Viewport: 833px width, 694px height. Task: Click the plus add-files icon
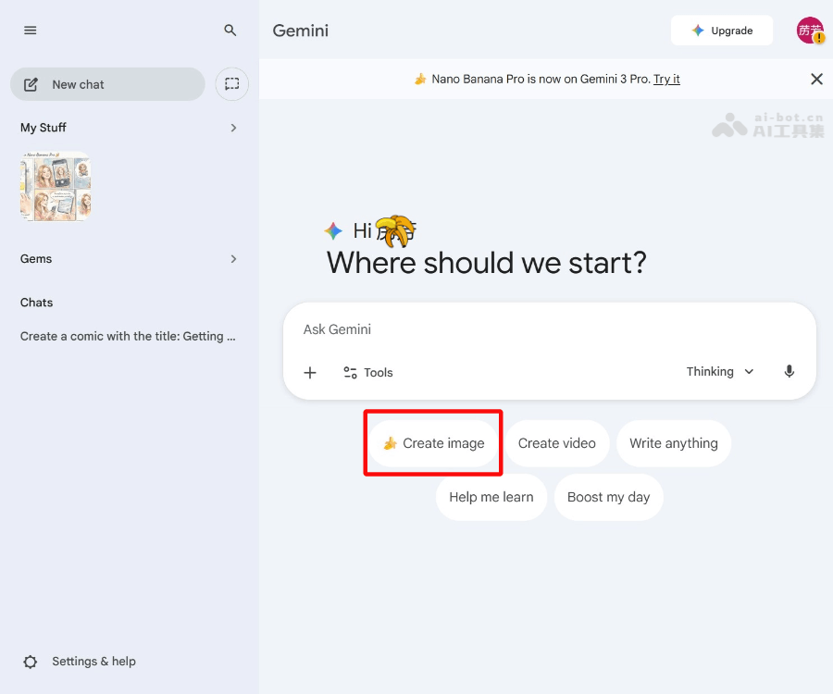310,373
